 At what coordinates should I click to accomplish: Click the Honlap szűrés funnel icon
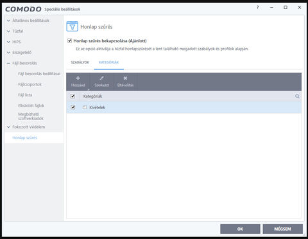pos(73,26)
